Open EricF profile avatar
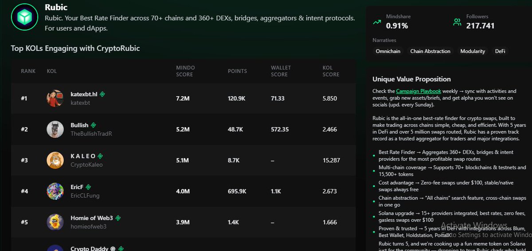Screen dimensions: 532x251 click(55, 191)
